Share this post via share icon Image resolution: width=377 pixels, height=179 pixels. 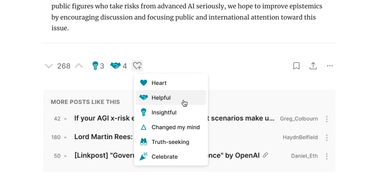click(x=313, y=66)
